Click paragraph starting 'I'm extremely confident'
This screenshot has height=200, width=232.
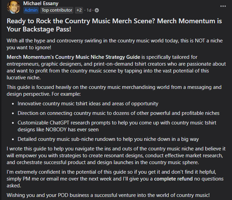pos(115,179)
